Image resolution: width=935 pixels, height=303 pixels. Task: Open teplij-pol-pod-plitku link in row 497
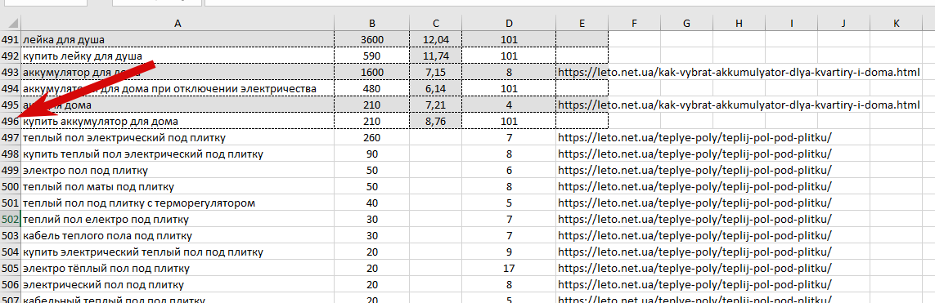pos(695,138)
